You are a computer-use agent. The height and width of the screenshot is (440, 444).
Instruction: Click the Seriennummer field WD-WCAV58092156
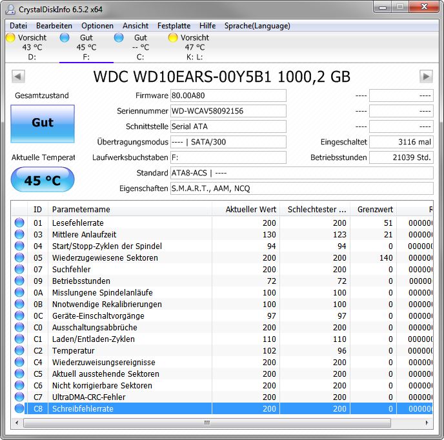228,111
